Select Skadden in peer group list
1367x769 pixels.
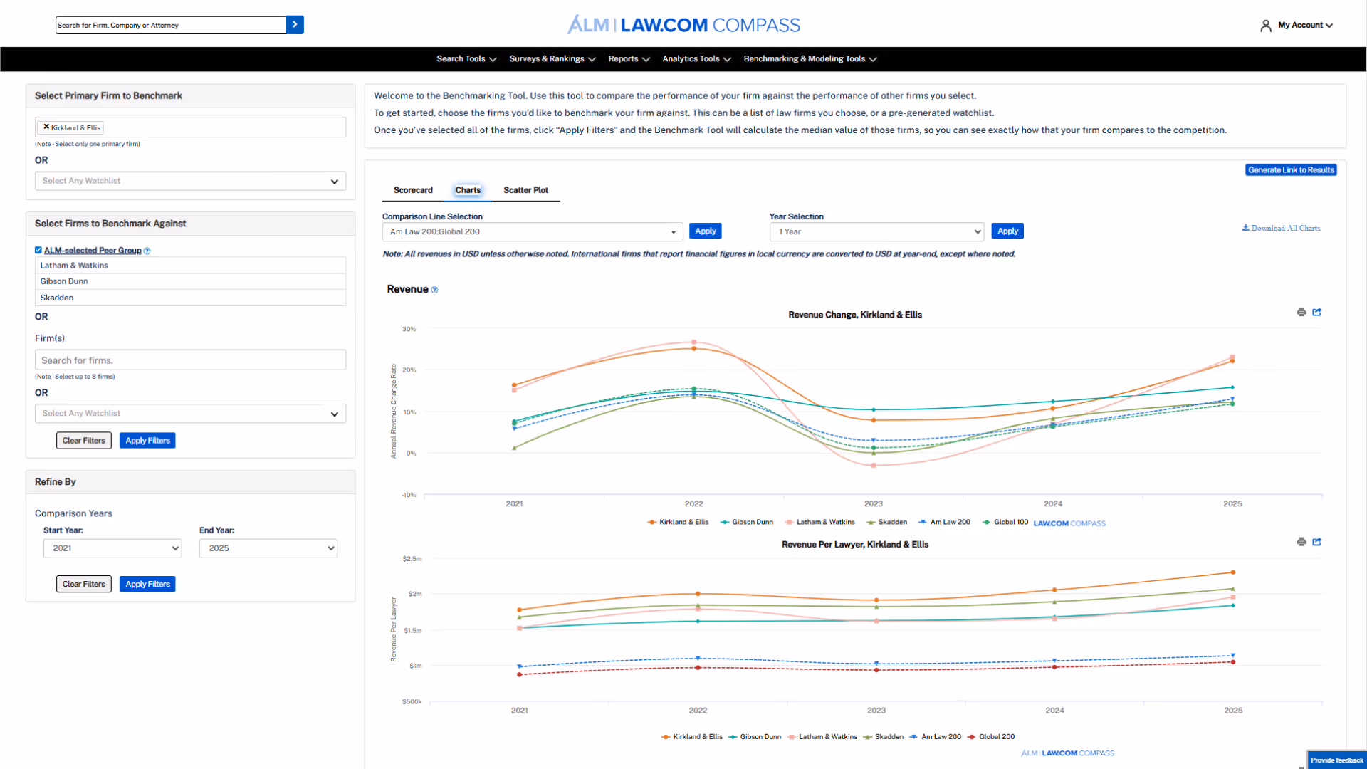190,298
